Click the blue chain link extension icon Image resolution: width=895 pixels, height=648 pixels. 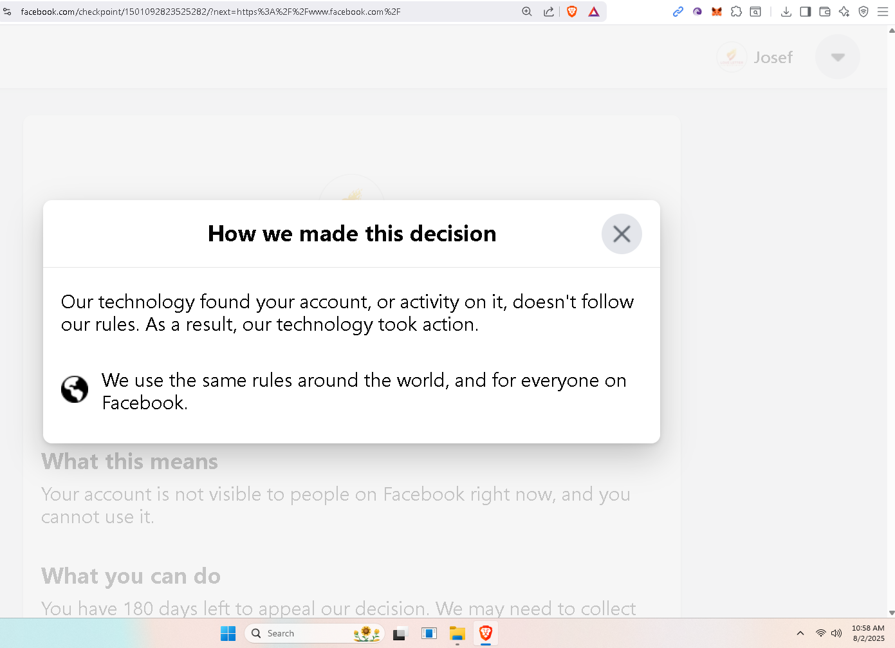click(678, 12)
